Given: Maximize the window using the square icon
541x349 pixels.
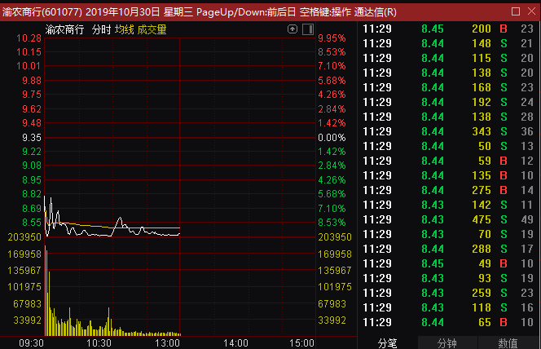Looking at the screenshot, I should coord(516,11).
